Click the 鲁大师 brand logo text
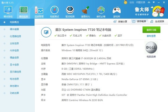Screen dimensions: 168x112 pos(142,10)
